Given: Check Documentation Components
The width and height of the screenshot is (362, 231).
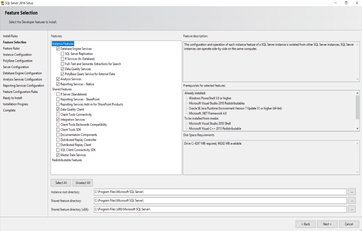Looking at the screenshot, I should (58, 135).
